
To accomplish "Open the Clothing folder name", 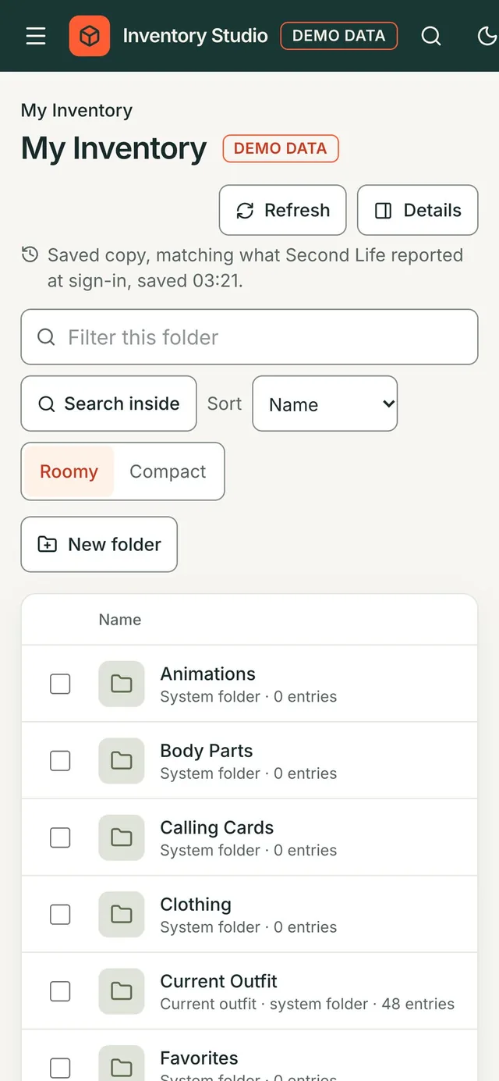I will click(196, 905).
